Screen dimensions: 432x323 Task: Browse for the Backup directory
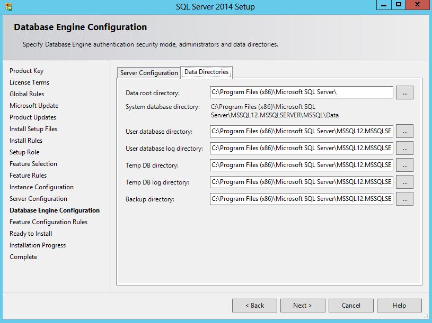[x=404, y=199]
